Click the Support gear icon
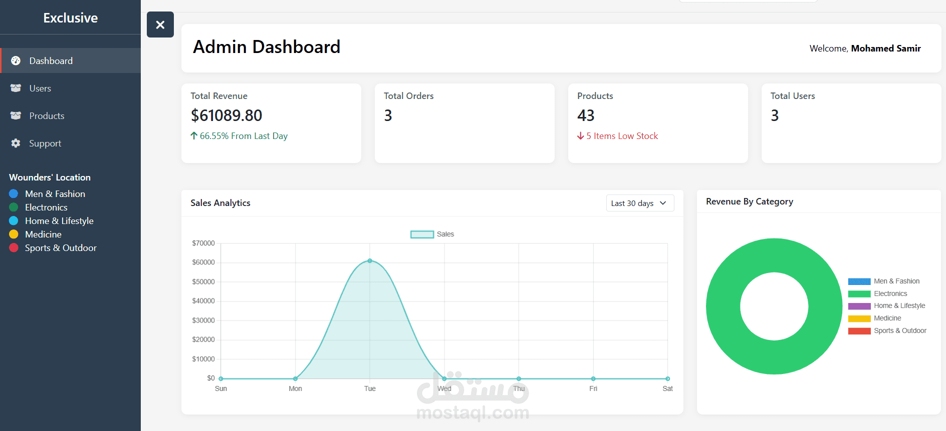This screenshot has height=431, width=946. coord(16,143)
